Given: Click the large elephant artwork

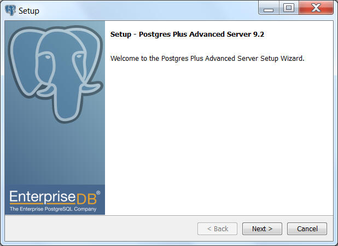Looking at the screenshot, I should [x=56, y=74].
